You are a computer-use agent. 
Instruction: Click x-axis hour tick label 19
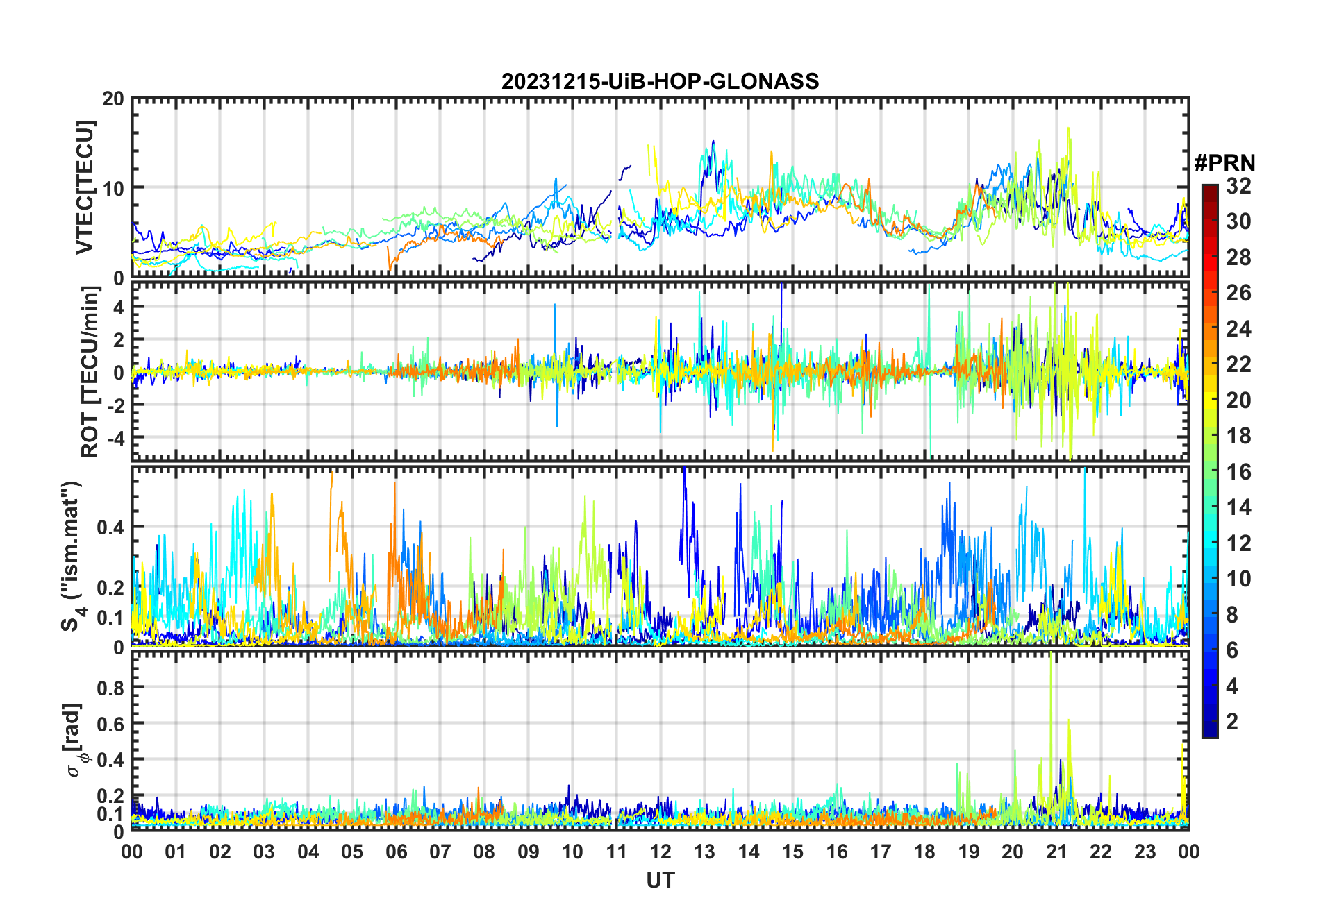click(969, 852)
